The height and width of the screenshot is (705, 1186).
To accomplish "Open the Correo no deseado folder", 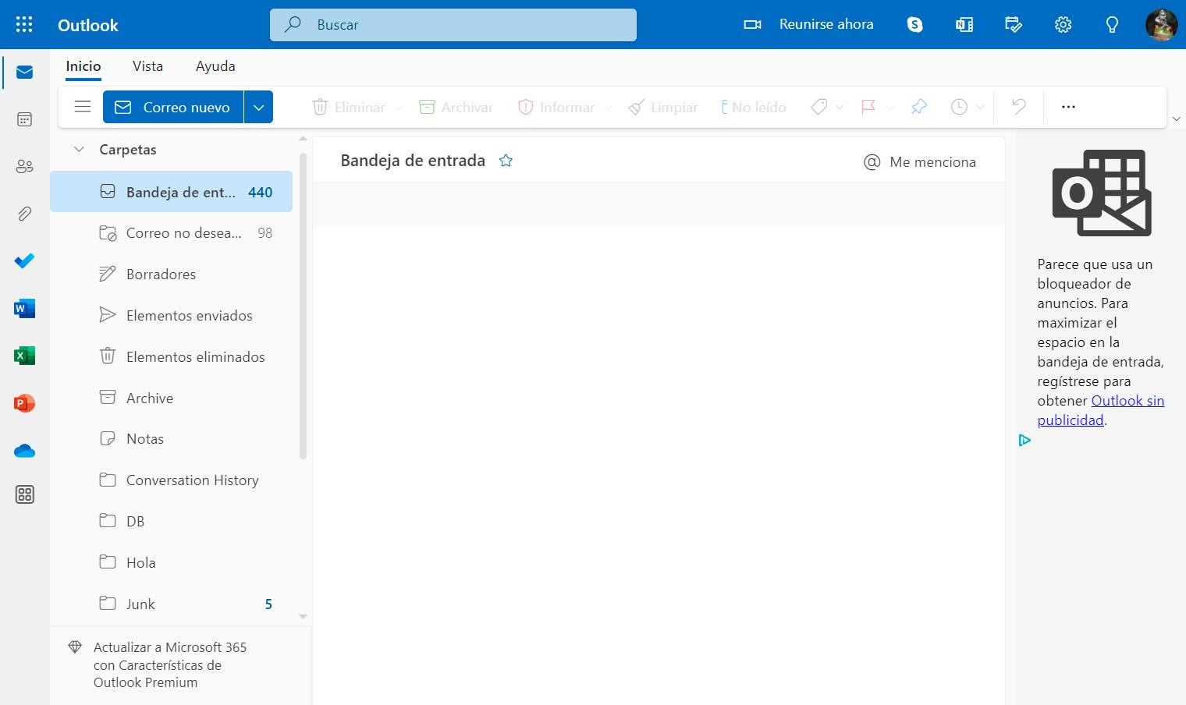I will [172, 233].
